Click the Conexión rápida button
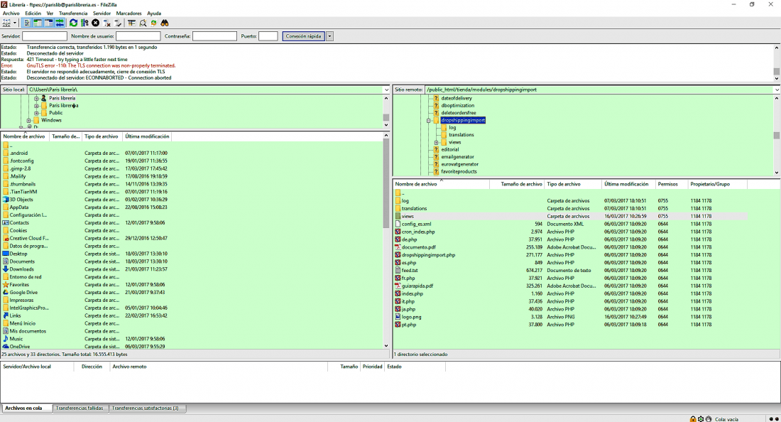The image size is (781, 422). pyautogui.click(x=303, y=36)
